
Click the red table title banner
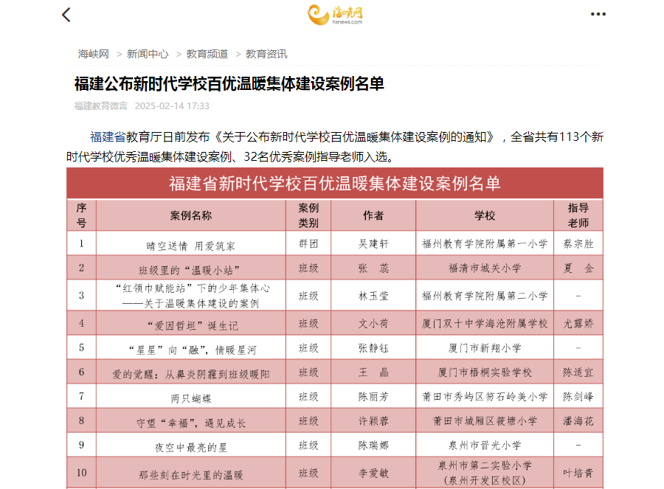pyautogui.click(x=335, y=184)
